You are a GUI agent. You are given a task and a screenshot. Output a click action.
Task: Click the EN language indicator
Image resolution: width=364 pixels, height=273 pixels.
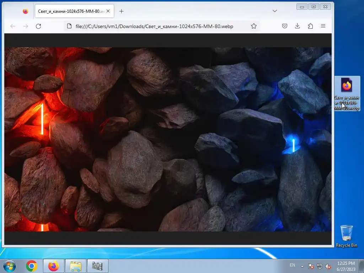pyautogui.click(x=292, y=265)
